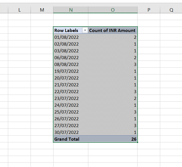
Task: Click the Row Labels header cell
Action: [67, 31]
